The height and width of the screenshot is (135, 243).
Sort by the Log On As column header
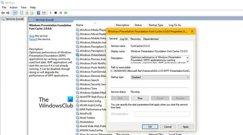pos(175,25)
